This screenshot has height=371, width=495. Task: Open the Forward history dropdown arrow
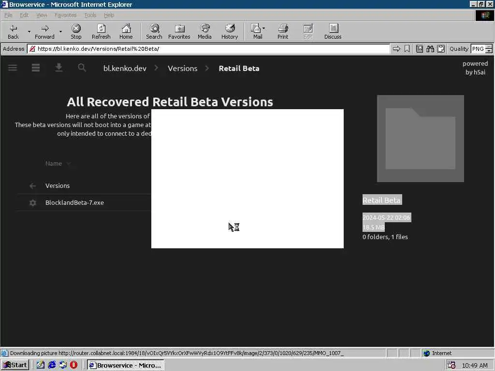(x=60, y=31)
